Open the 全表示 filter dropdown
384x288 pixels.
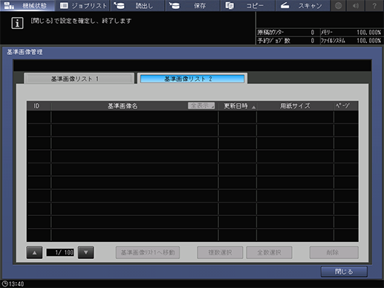pyautogui.click(x=201, y=105)
